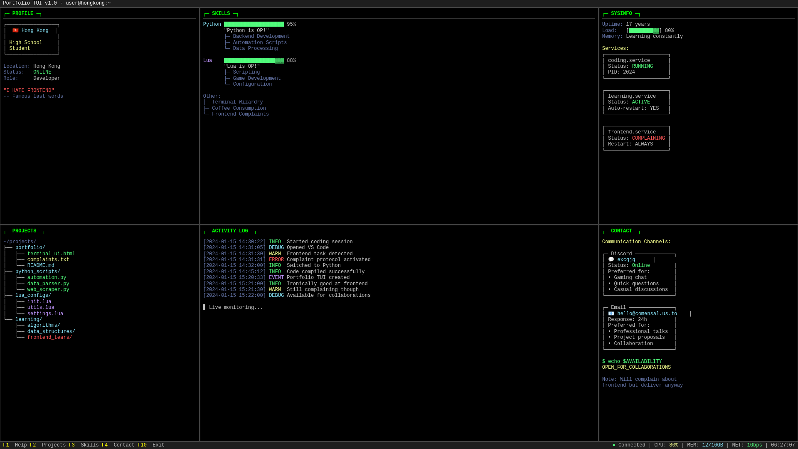Collapse the learning/ folder
The image size is (798, 449).
pos(29,320)
